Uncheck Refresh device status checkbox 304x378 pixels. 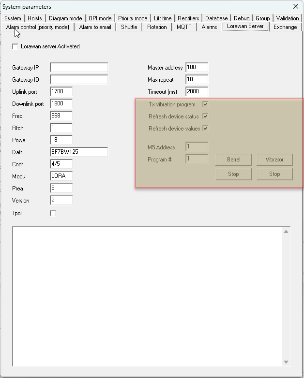pyautogui.click(x=205, y=116)
